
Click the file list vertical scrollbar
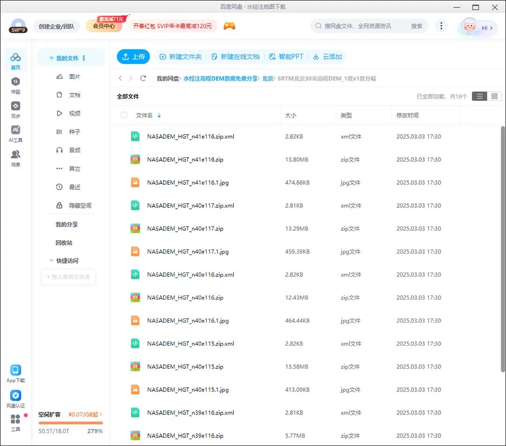point(503,249)
